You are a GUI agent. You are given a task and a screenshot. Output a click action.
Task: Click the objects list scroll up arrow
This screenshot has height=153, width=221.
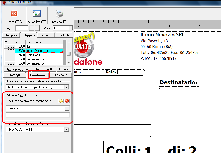[69, 42]
